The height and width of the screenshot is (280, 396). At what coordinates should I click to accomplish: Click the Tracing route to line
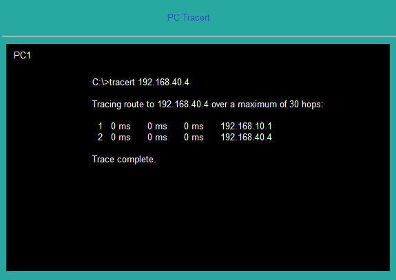click(x=207, y=105)
